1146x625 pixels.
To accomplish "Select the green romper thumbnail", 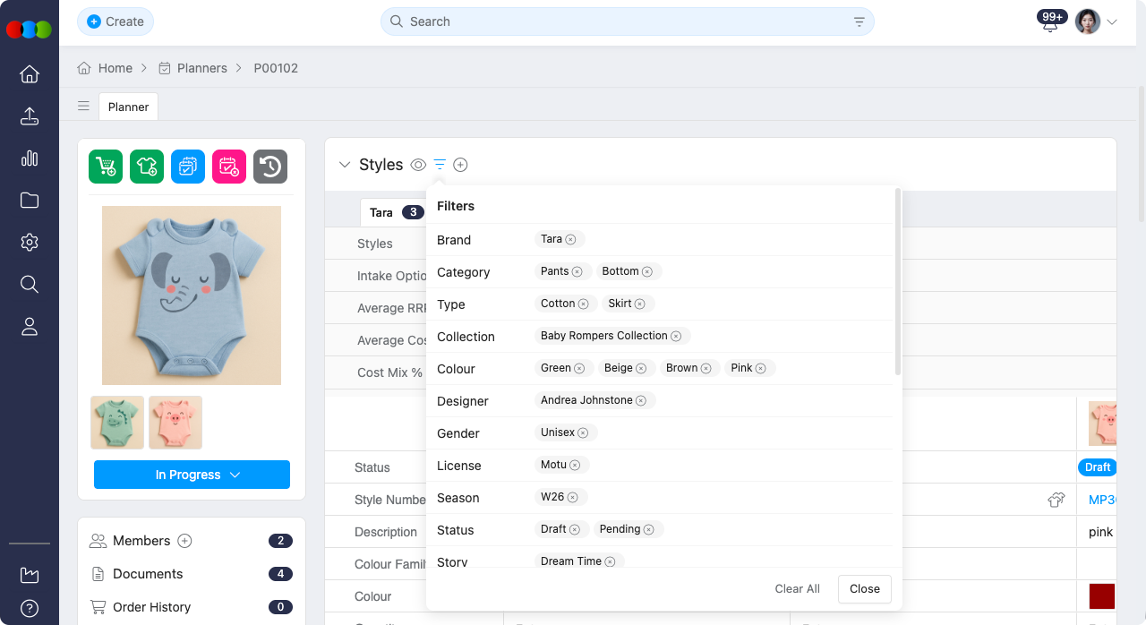I will pos(116,422).
